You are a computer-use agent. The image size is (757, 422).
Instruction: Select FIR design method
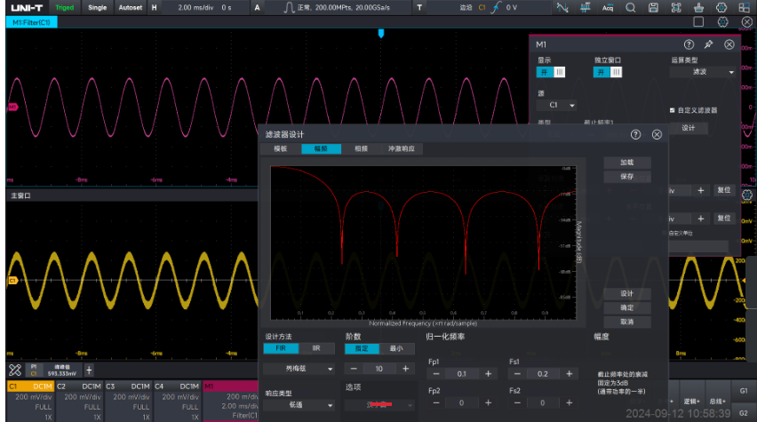(x=281, y=348)
